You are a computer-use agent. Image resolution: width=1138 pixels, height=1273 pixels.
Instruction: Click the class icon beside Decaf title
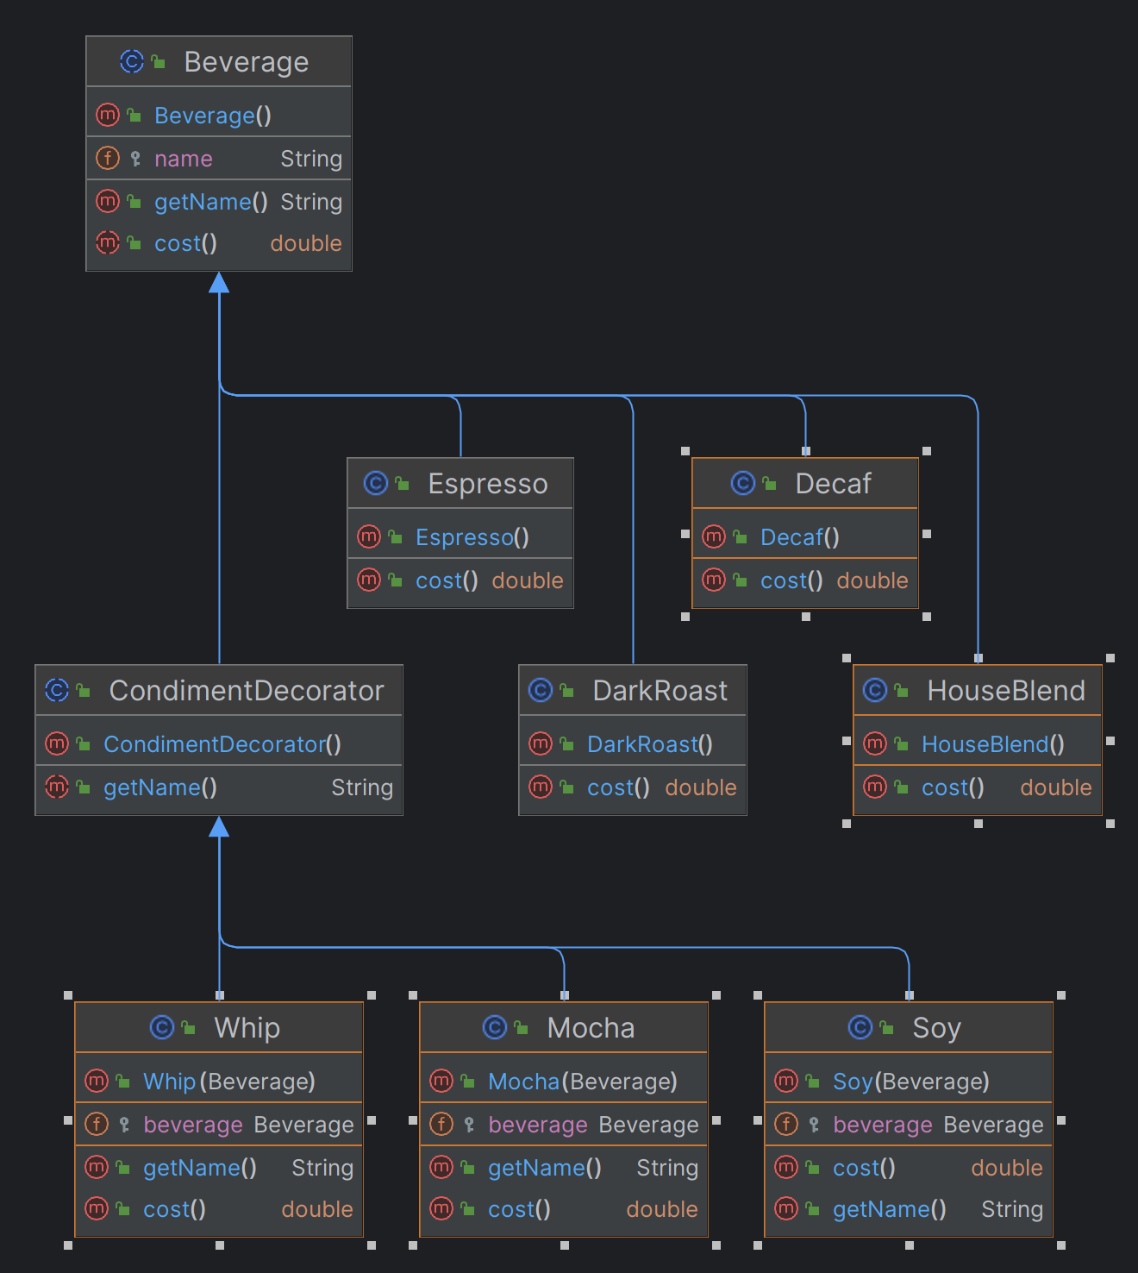tap(742, 483)
